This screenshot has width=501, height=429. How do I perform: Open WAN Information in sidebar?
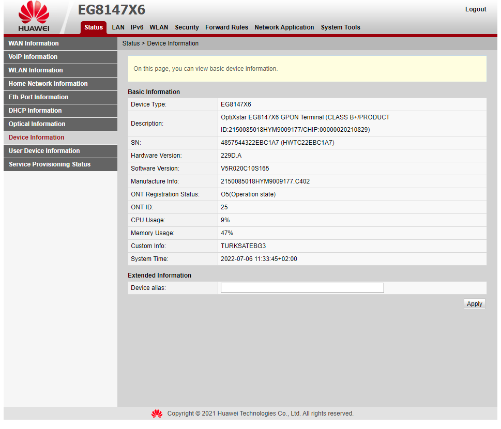tap(60, 43)
